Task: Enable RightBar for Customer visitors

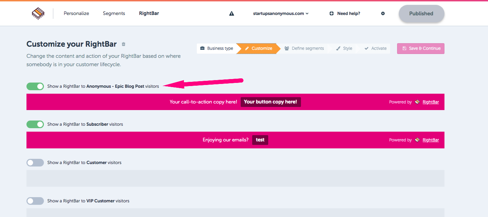Action: [35, 163]
